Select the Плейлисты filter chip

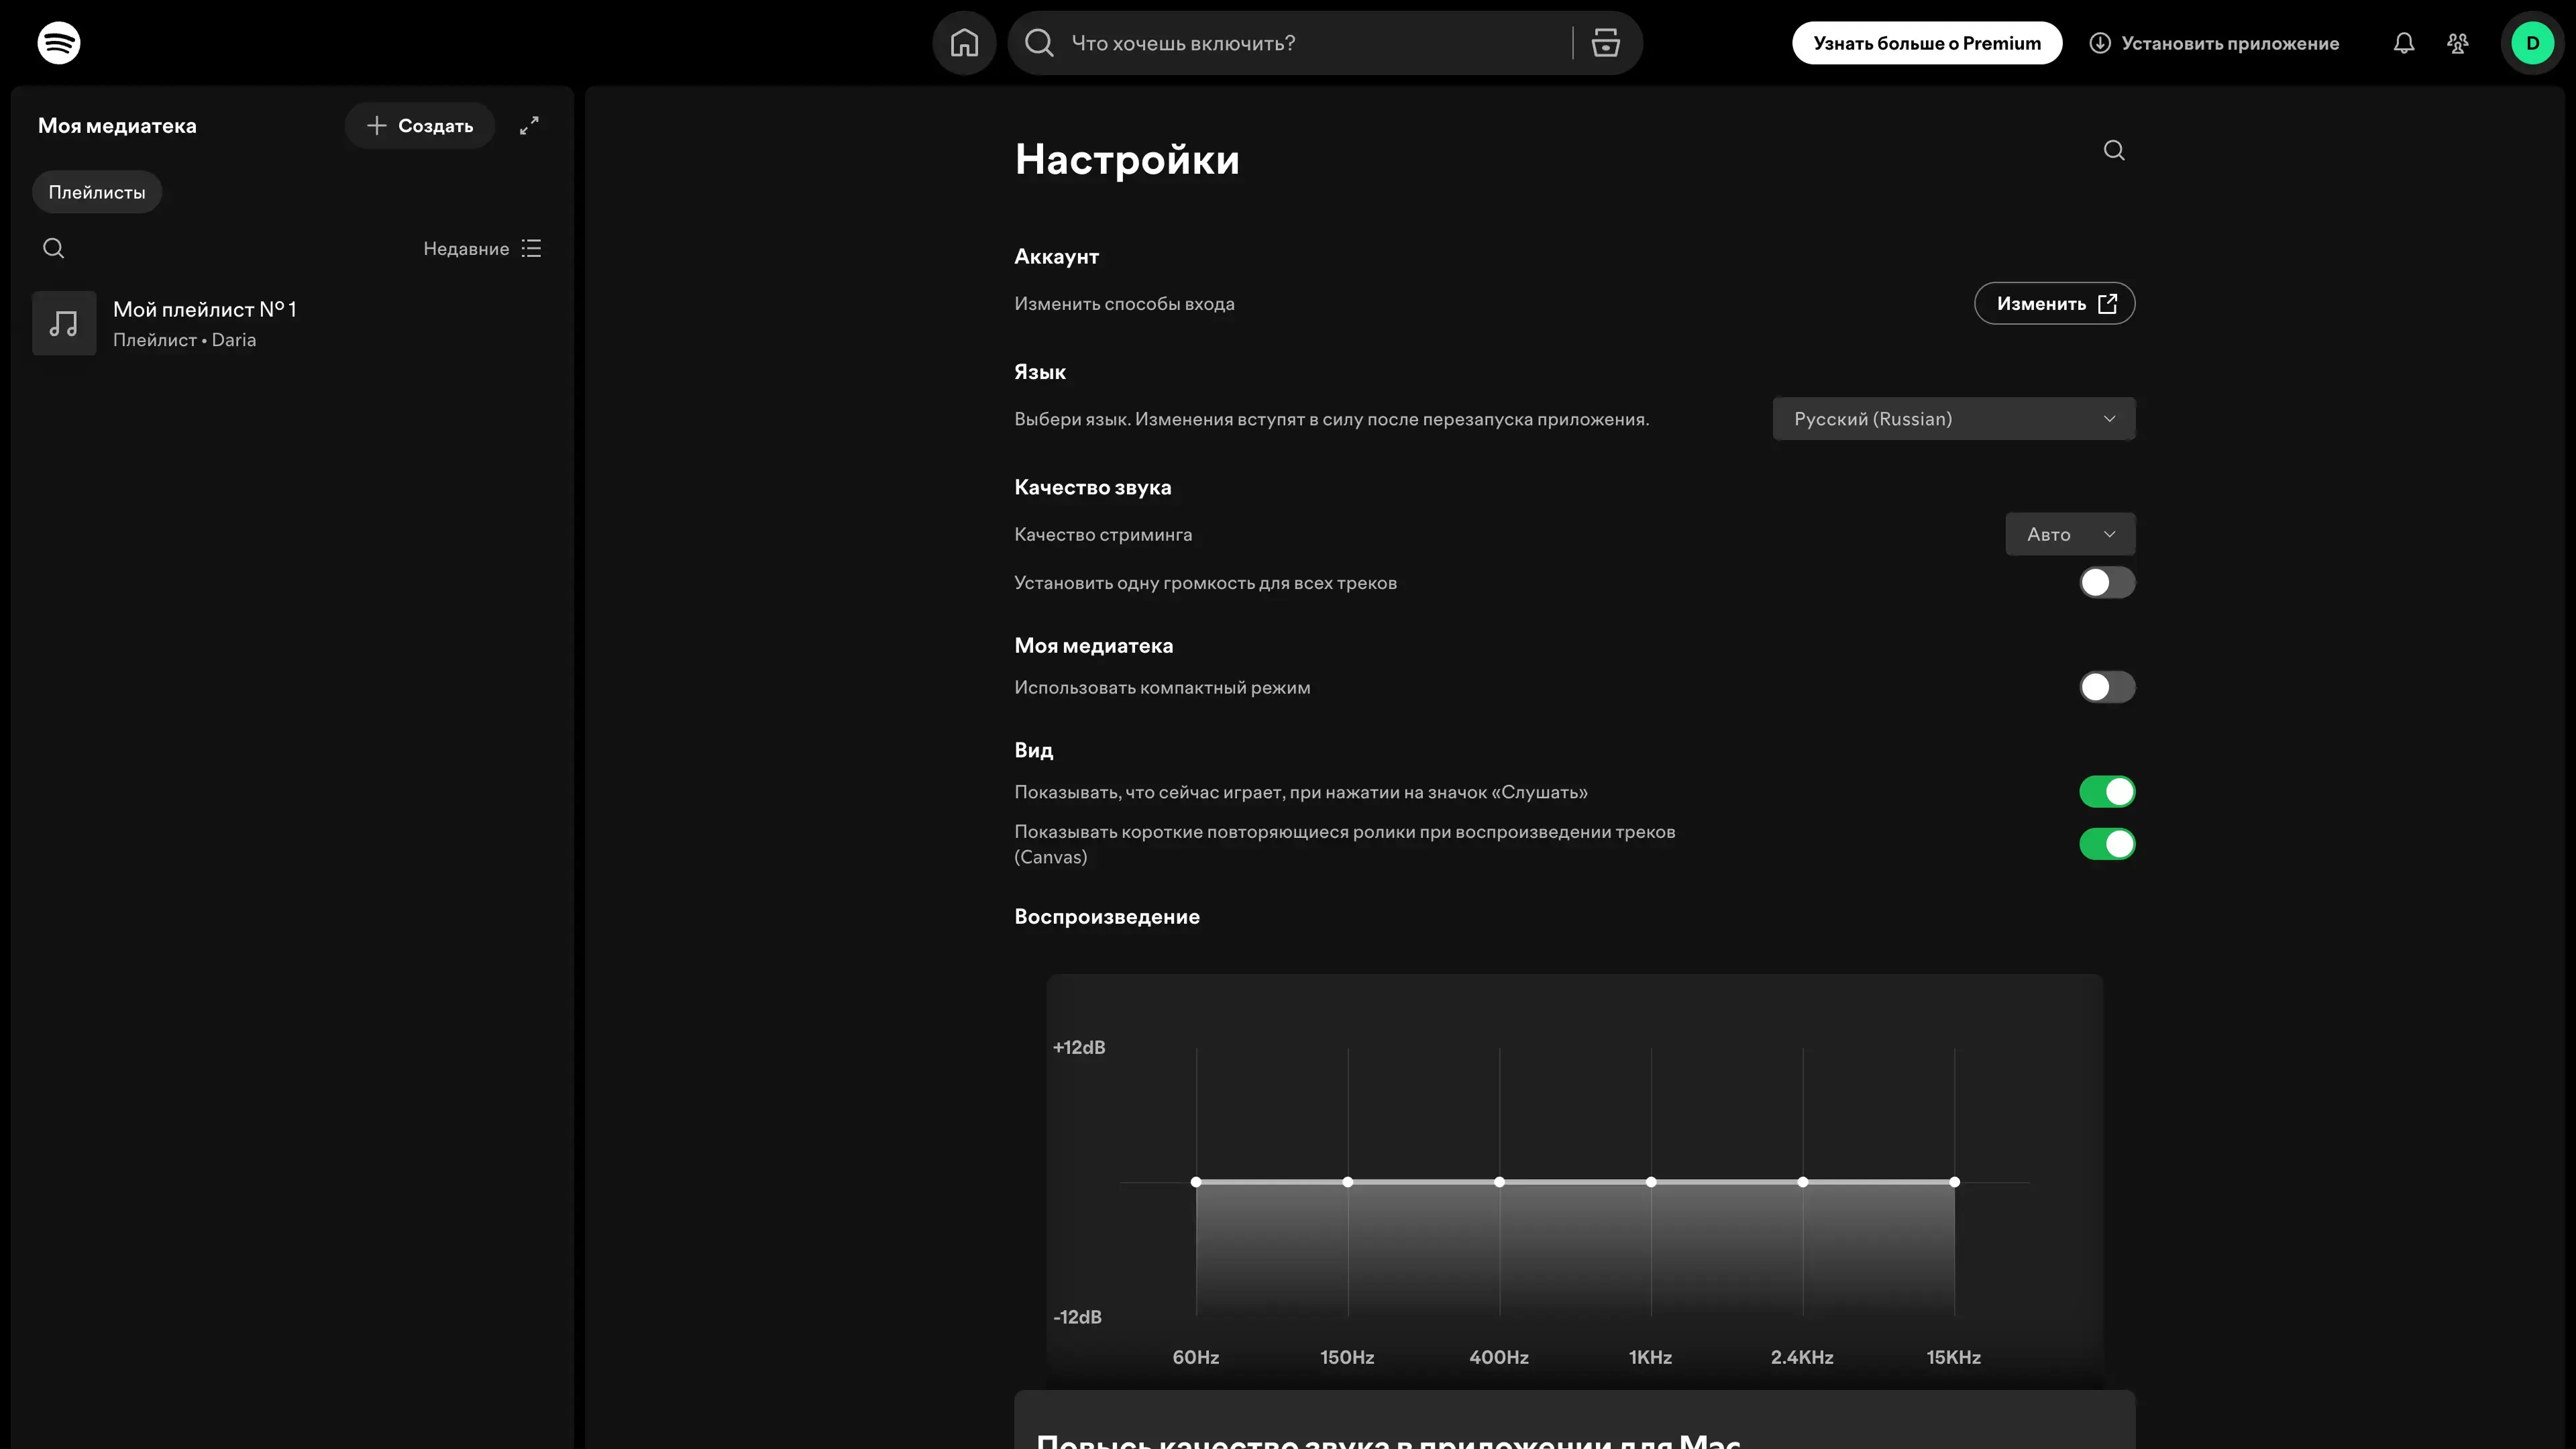[x=97, y=192]
